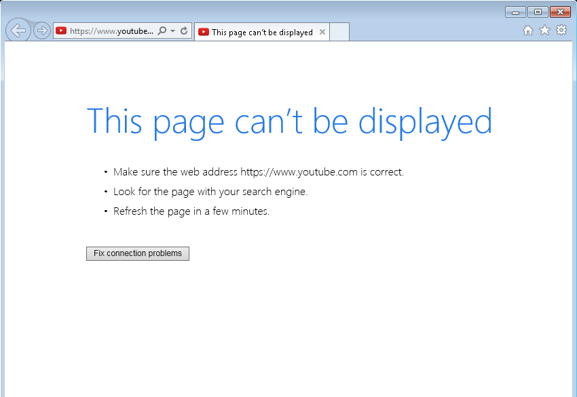Image resolution: width=577 pixels, height=397 pixels.
Task: Click the youtube.com URL in the address field
Action: click(112, 31)
